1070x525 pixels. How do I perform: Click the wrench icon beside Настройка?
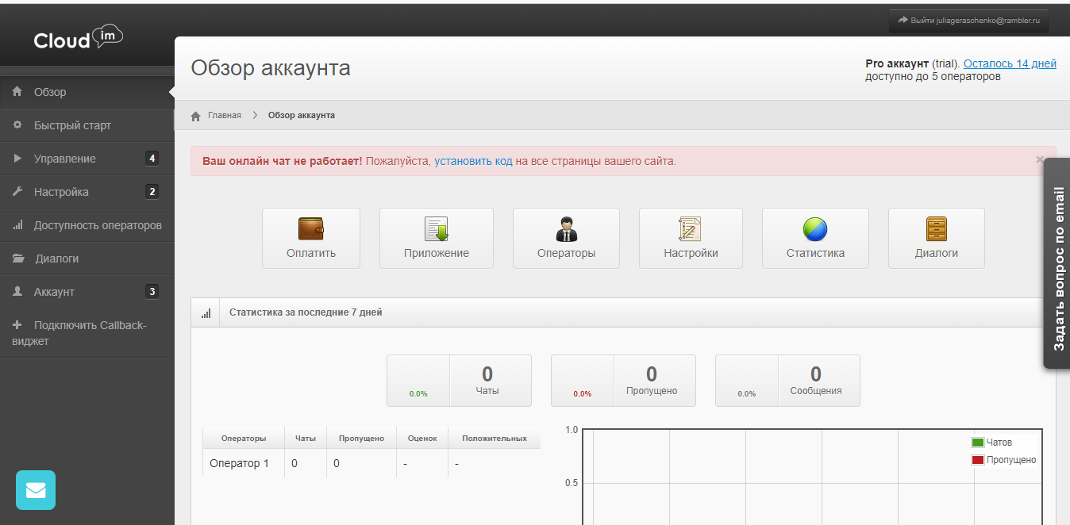click(17, 192)
